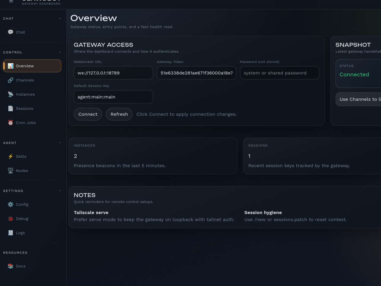
Task: Click the Connect button
Action: 88,114
